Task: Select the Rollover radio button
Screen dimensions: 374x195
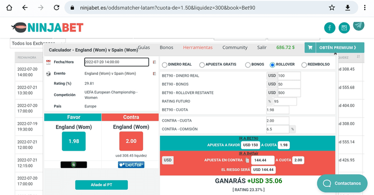Action: click(273, 65)
